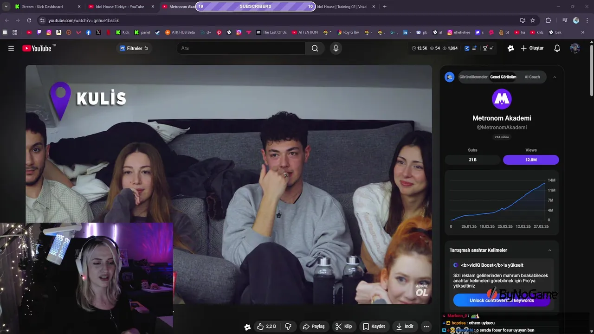Select the AI Coach panel tab
Screen dimensions: 594x334
tap(532, 77)
